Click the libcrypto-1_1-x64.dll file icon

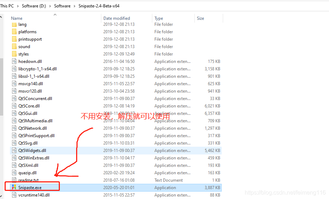tap(14, 69)
